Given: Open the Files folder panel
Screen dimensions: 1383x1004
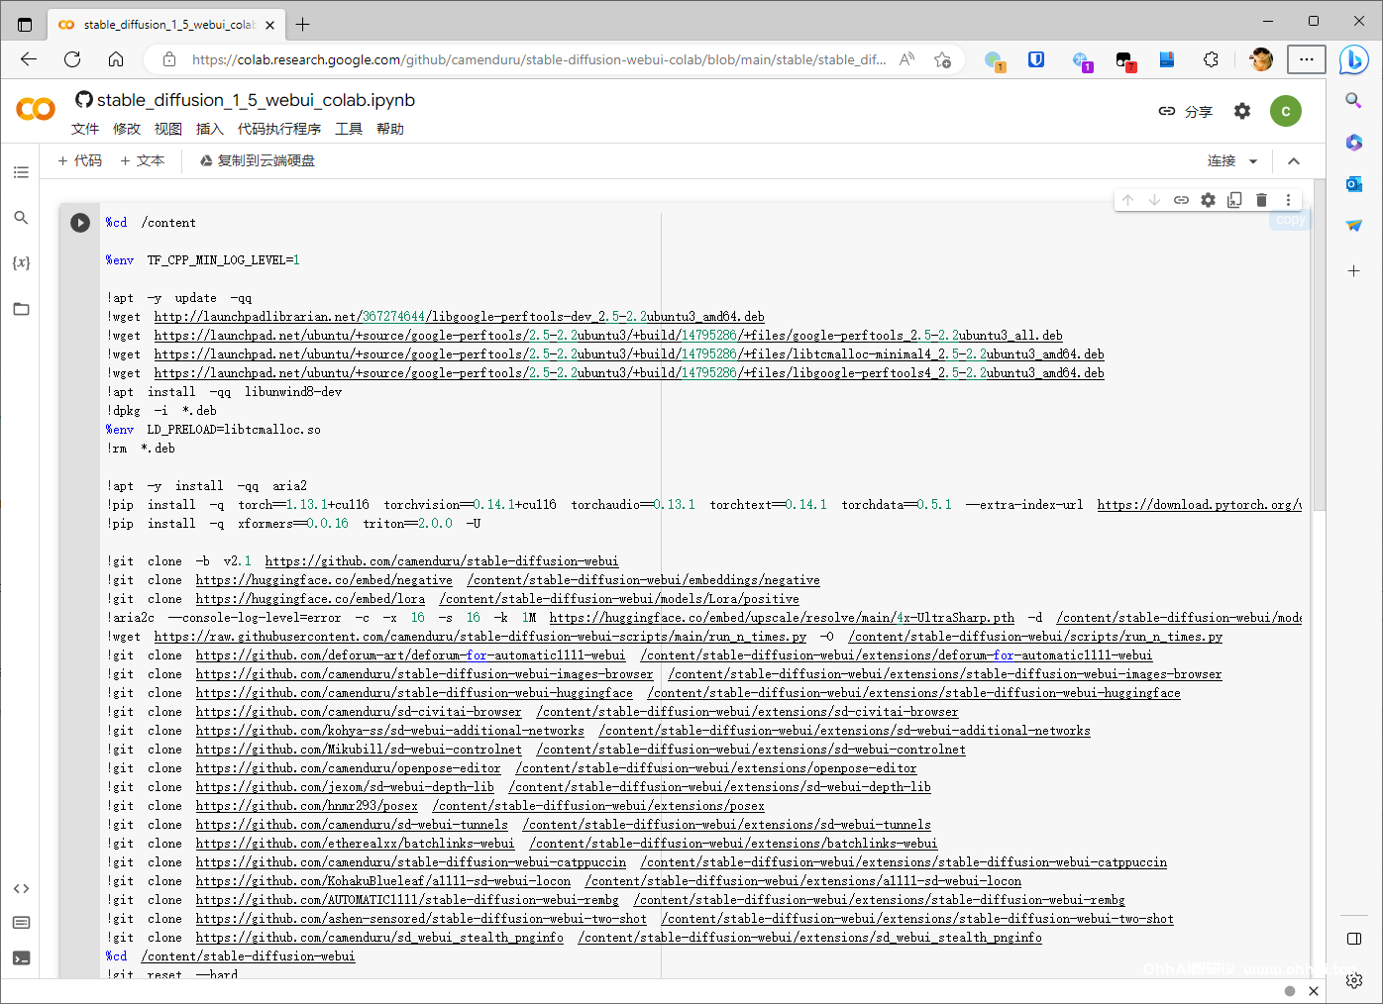Looking at the screenshot, I should 21,309.
